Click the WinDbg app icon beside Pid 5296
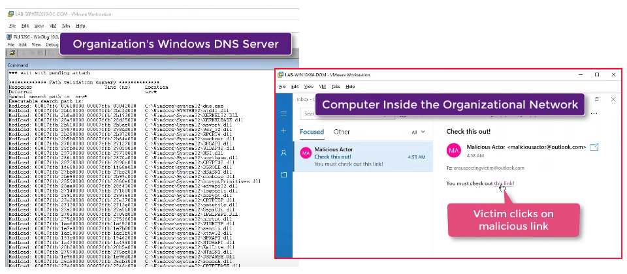 (8, 37)
